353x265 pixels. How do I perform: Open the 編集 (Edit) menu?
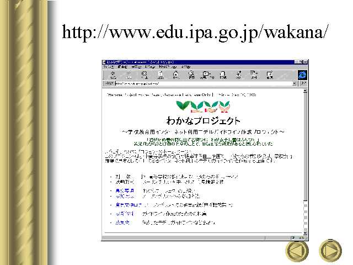pyautogui.click(x=122, y=67)
